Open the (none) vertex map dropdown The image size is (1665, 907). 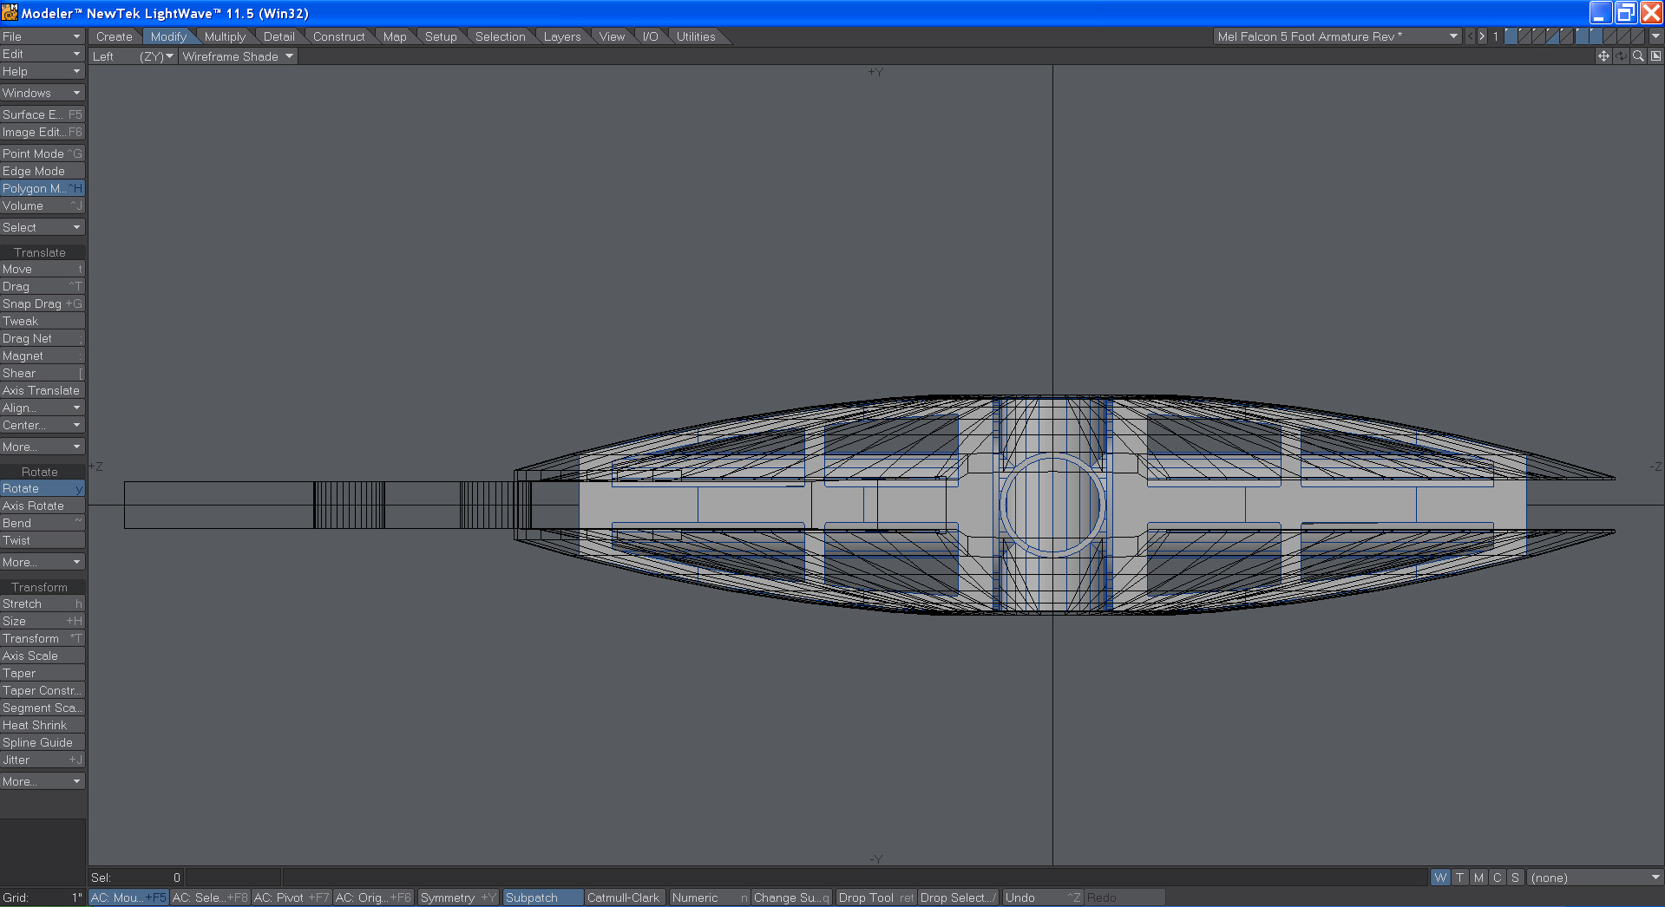coord(1595,878)
